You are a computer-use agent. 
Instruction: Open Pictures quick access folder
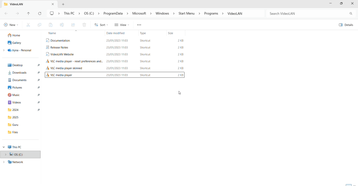[x=15, y=87]
